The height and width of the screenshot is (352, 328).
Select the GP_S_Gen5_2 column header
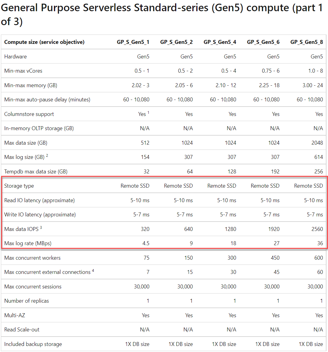(176, 42)
